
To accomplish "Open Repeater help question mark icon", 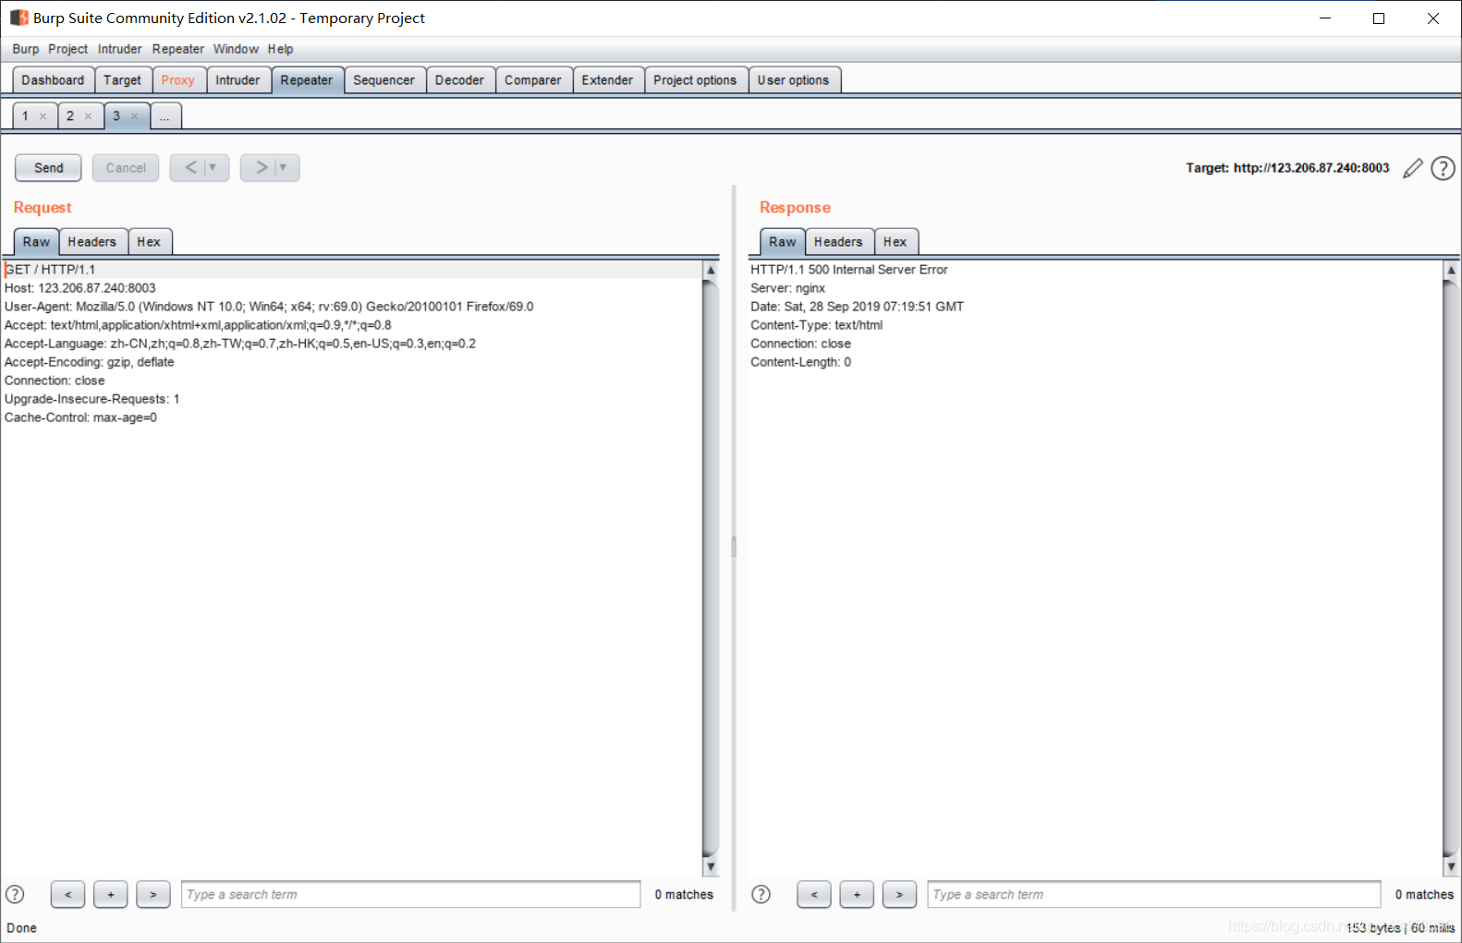I will tap(1443, 168).
